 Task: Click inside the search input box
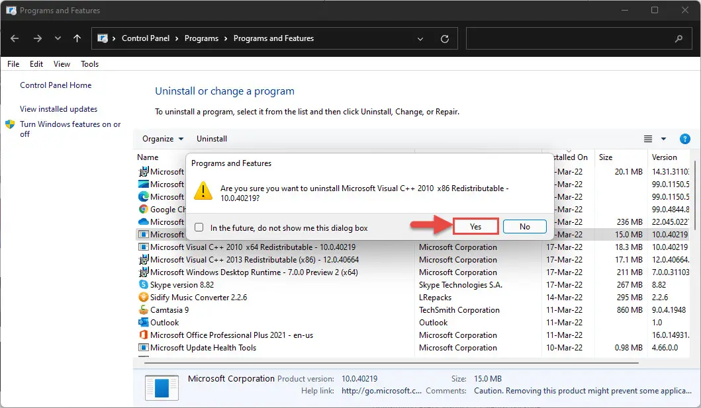tap(568, 39)
